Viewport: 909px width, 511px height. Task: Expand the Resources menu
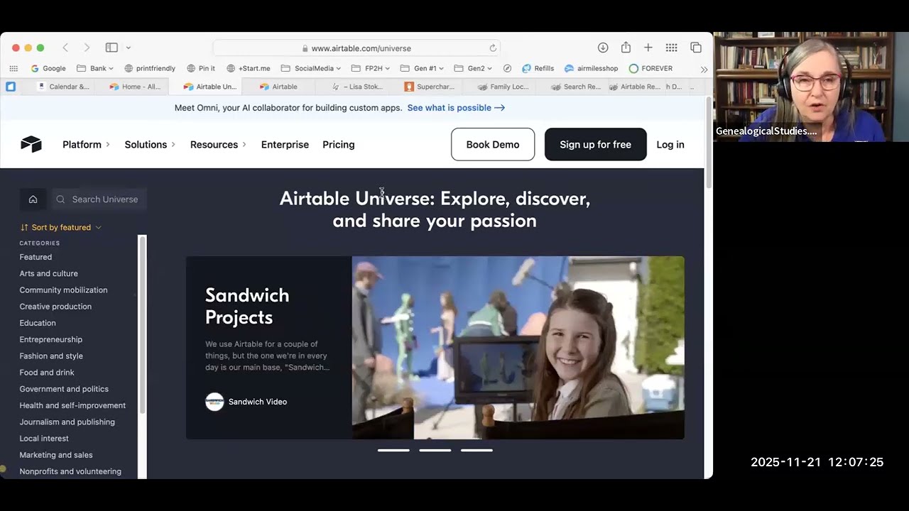point(218,144)
